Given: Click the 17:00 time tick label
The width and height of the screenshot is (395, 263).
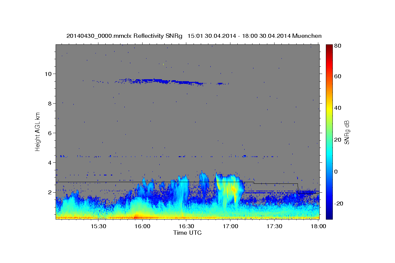Looking at the screenshot, I should click(230, 227).
